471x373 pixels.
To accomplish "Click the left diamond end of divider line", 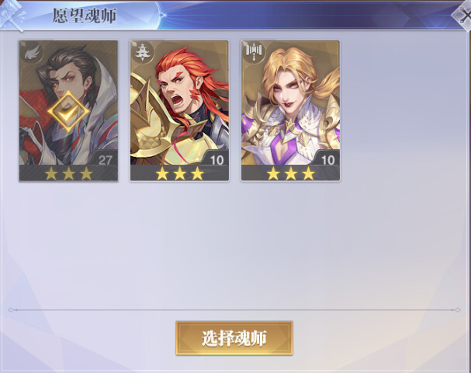I will [x=11, y=310].
